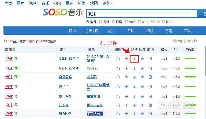The width and height of the screenshot is (206, 119).
Task: Open the 首发 navigation tab
Action: pos(188,31)
